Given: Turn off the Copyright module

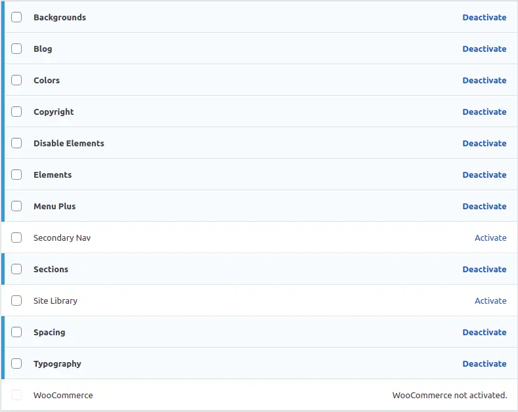Looking at the screenshot, I should click(484, 112).
